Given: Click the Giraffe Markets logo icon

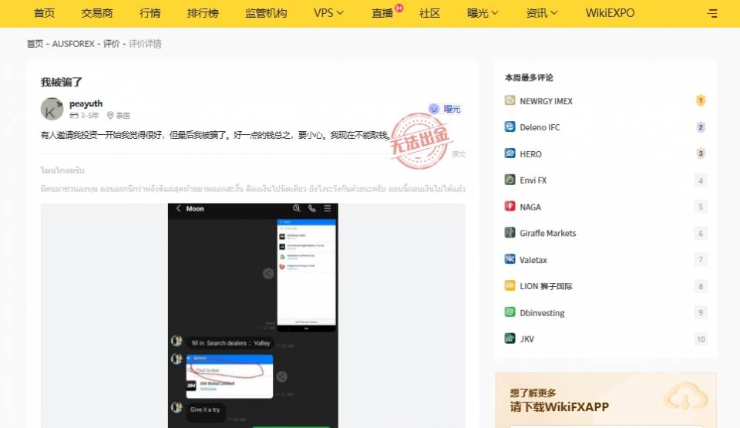Looking at the screenshot, I should coord(510,232).
